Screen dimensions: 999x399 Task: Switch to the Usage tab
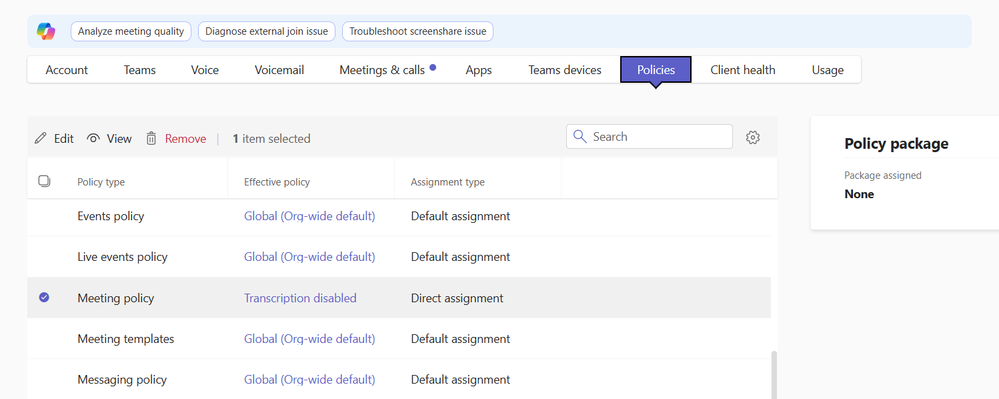coord(828,69)
